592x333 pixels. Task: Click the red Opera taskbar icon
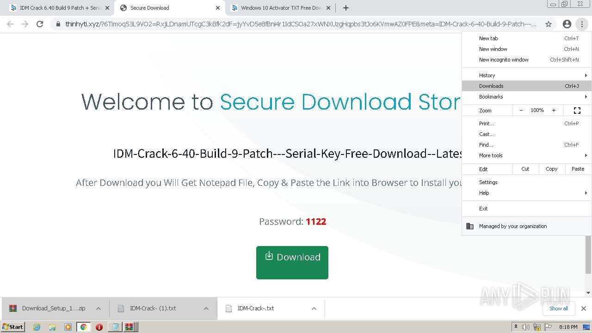(x=99, y=327)
